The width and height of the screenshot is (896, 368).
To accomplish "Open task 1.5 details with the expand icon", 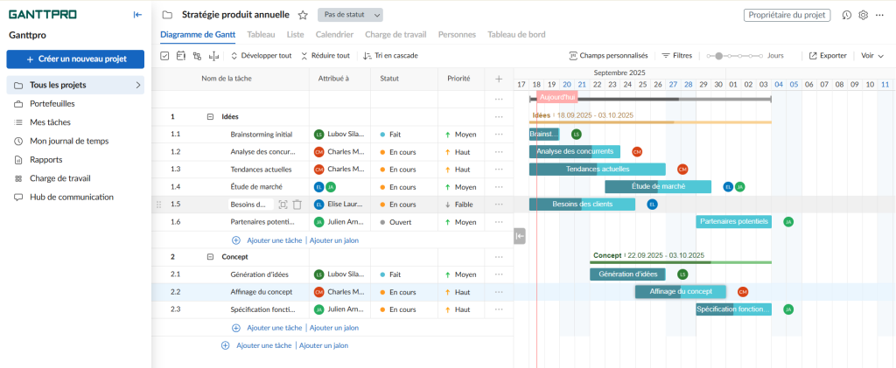I will point(283,205).
